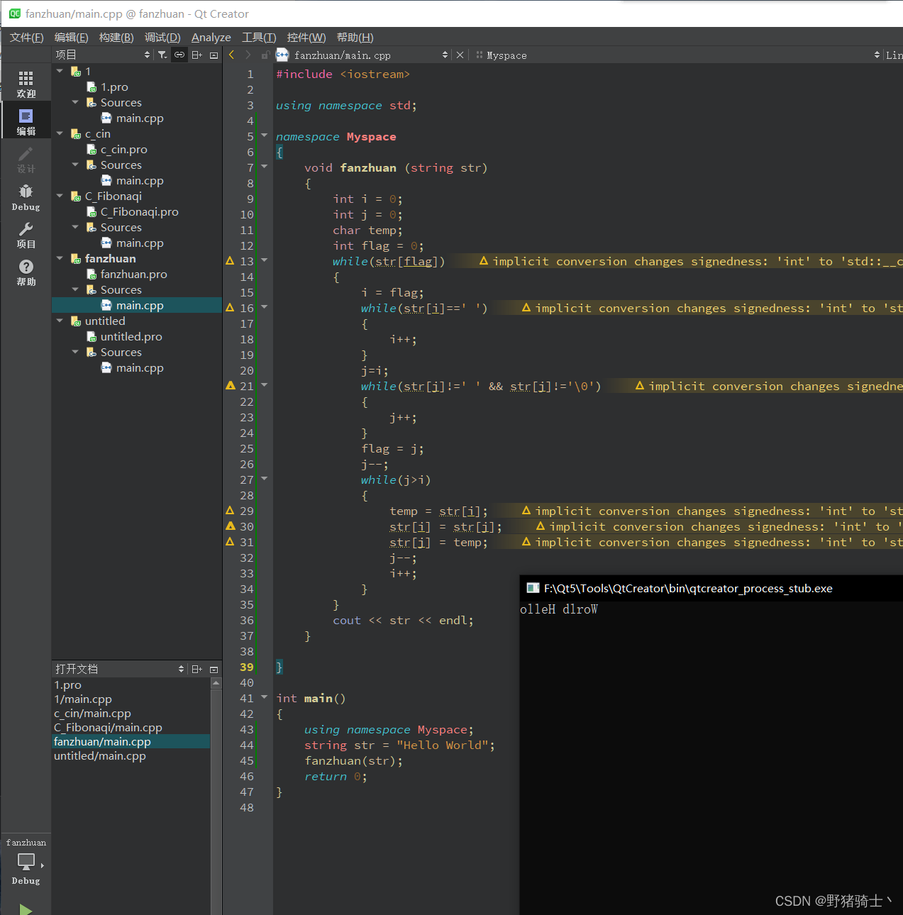Viewport: 903px width, 915px height.
Task: Open the 编辑 edit mode in sidebar
Action: click(26, 121)
